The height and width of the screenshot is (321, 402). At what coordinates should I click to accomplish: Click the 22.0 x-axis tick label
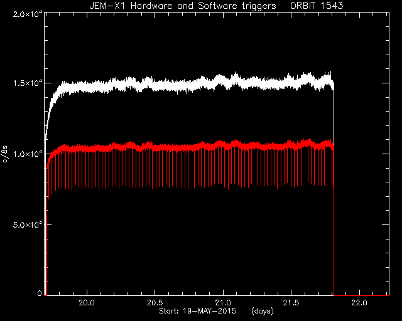click(359, 303)
